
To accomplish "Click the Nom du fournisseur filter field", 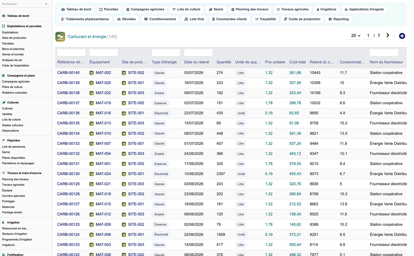I will tap(384, 53).
